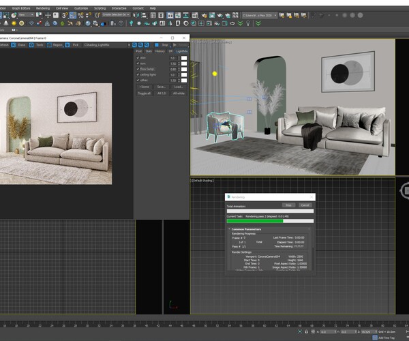Image resolution: width=409 pixels, height=341 pixels.
Task: Toggle the Angle Snap tool
Action: pos(73,16)
